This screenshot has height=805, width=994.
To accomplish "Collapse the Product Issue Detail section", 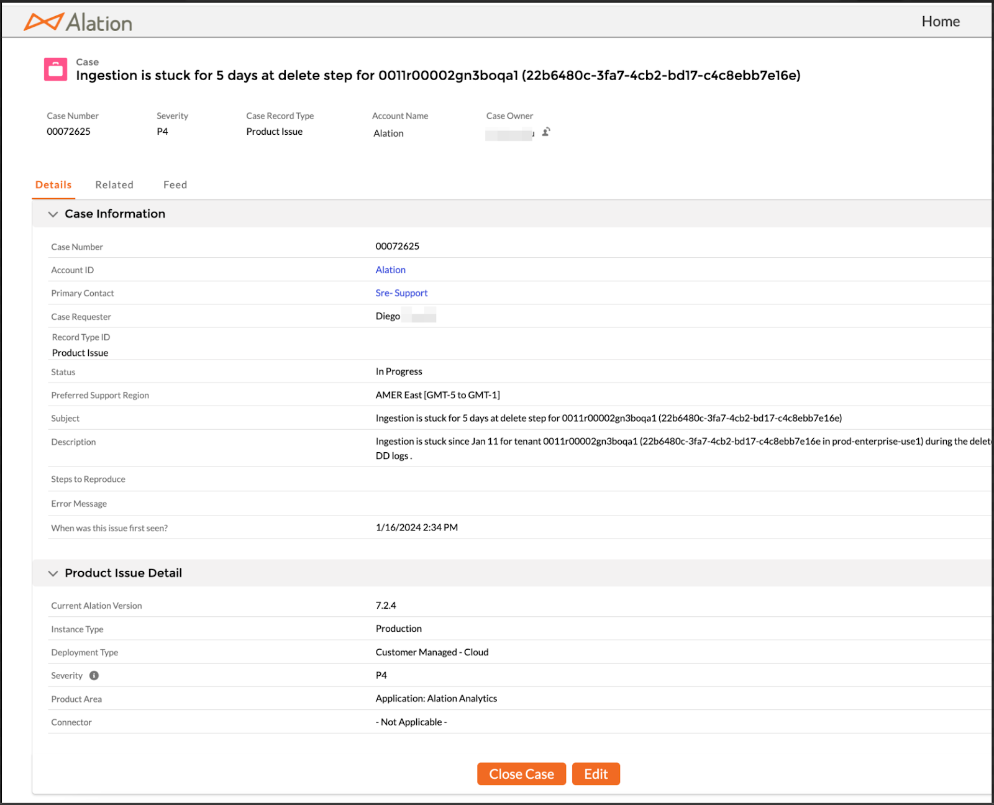I will pos(53,573).
